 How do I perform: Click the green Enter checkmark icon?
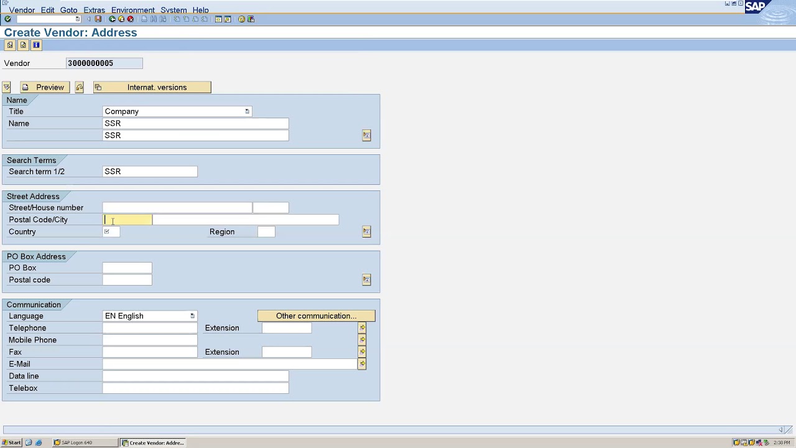(7, 19)
